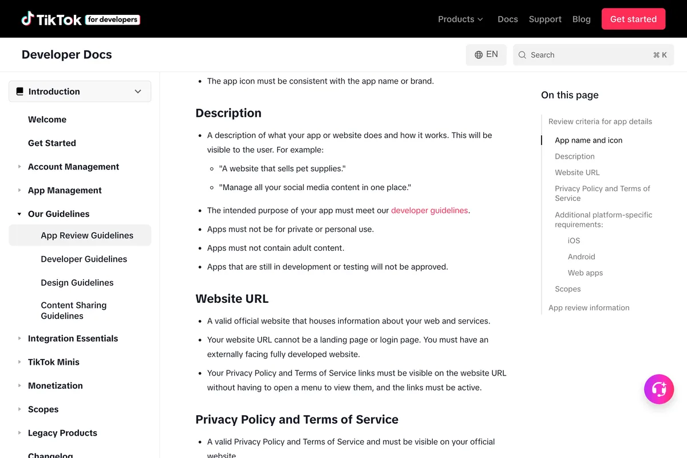Expand the Integration Essentials triangle

click(x=19, y=338)
